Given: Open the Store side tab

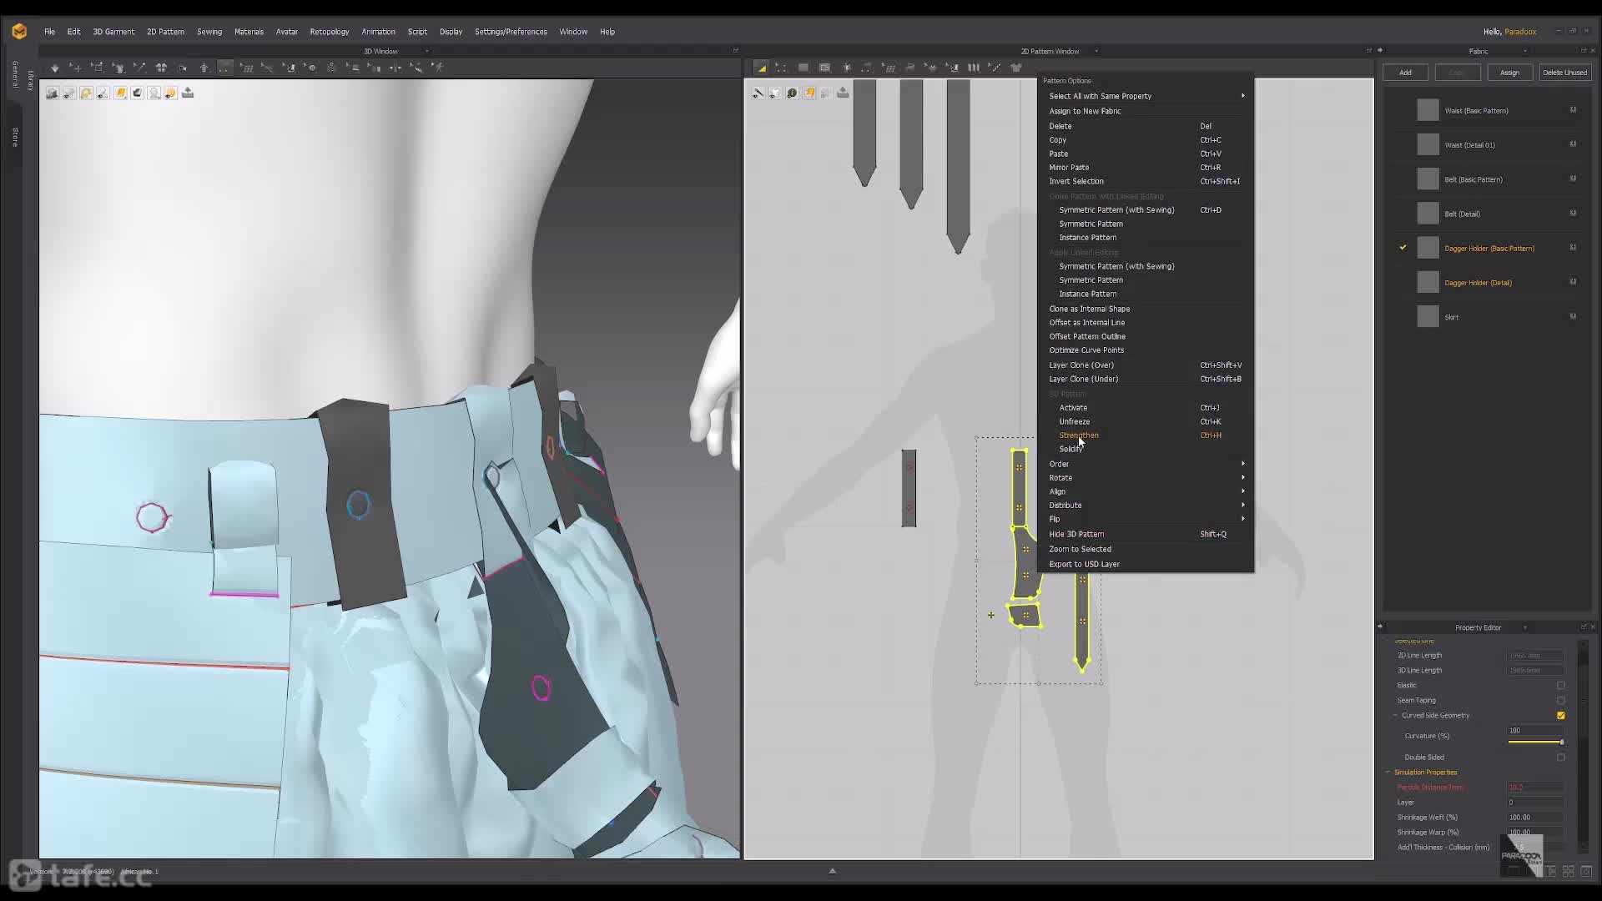Looking at the screenshot, I should point(15,138).
